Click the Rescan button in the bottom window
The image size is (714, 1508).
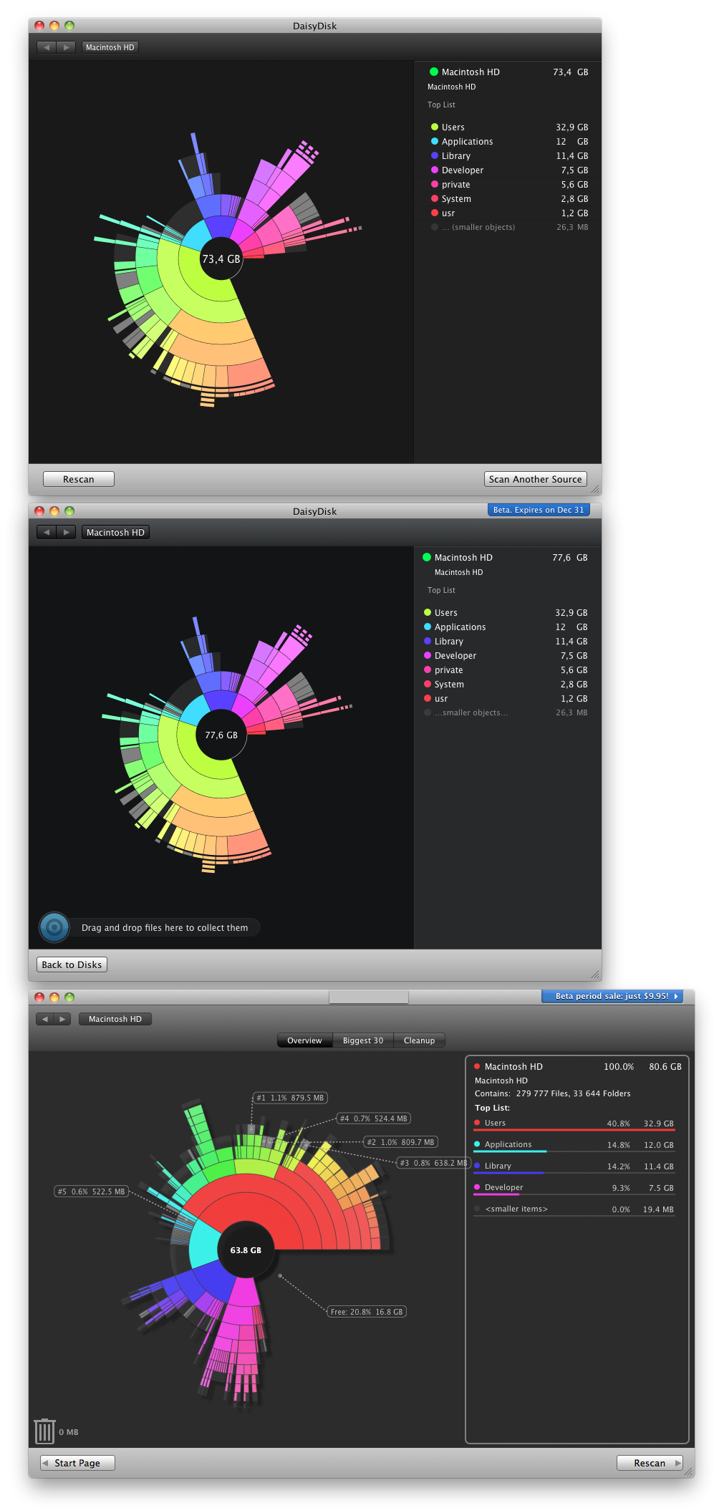tap(650, 1463)
